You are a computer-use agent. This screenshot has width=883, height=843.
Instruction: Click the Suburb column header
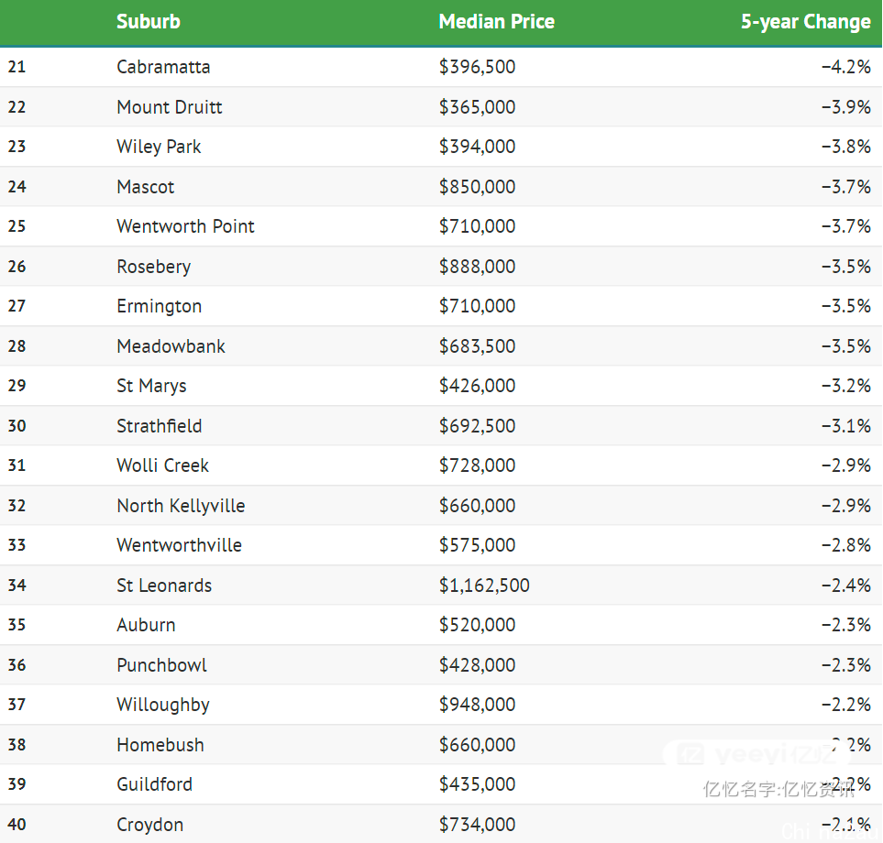pyautogui.click(x=149, y=21)
